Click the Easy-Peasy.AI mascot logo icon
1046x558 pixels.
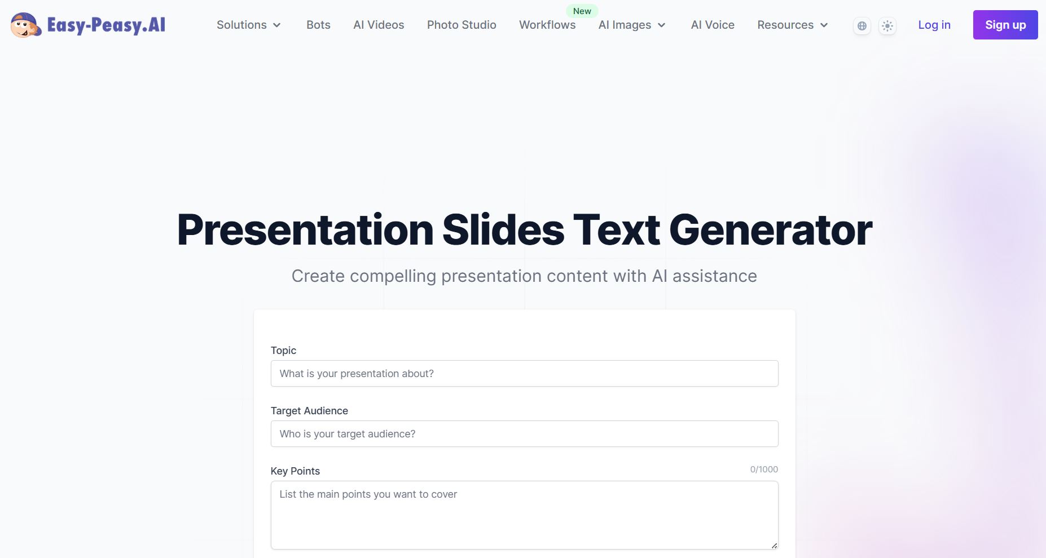coord(26,25)
